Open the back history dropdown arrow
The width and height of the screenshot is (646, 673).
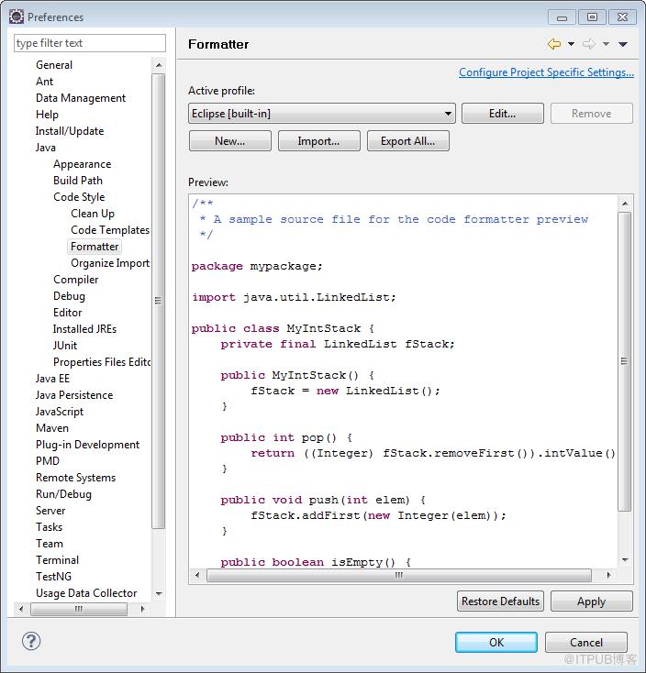click(572, 44)
